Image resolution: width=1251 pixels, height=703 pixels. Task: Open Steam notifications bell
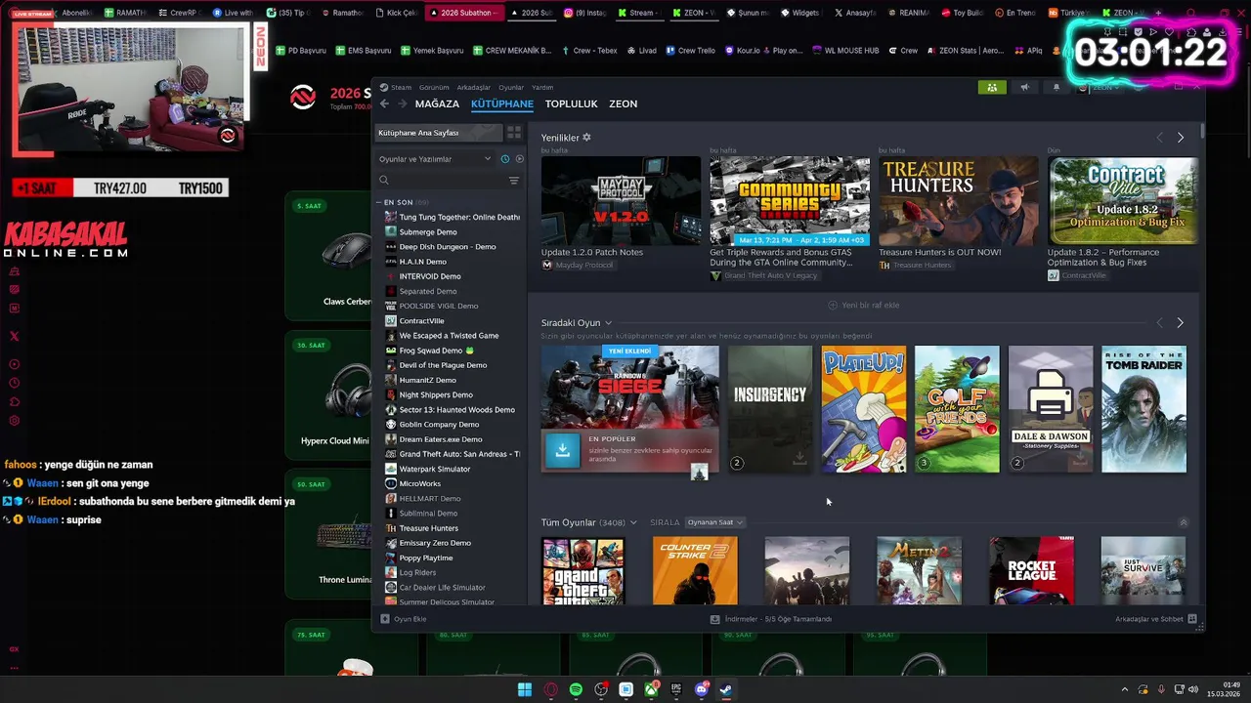coord(1056,87)
